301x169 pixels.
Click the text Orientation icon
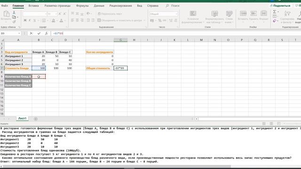click(88, 14)
